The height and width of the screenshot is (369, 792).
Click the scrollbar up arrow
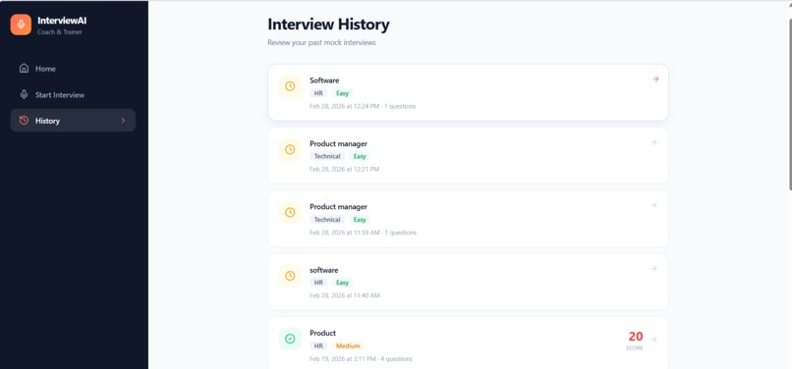pyautogui.click(x=789, y=4)
